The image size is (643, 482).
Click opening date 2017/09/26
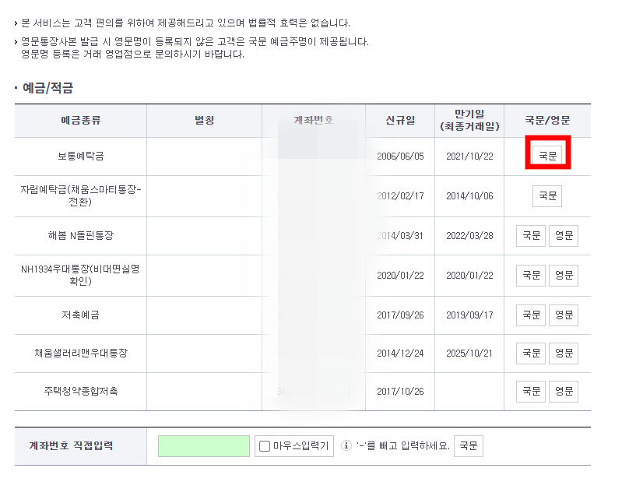(x=400, y=315)
